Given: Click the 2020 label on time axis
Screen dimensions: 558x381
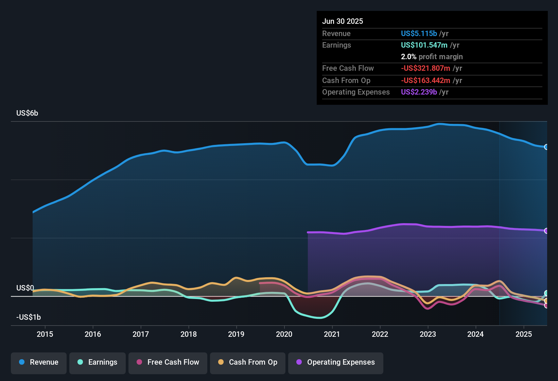Looking at the screenshot, I should (284, 334).
